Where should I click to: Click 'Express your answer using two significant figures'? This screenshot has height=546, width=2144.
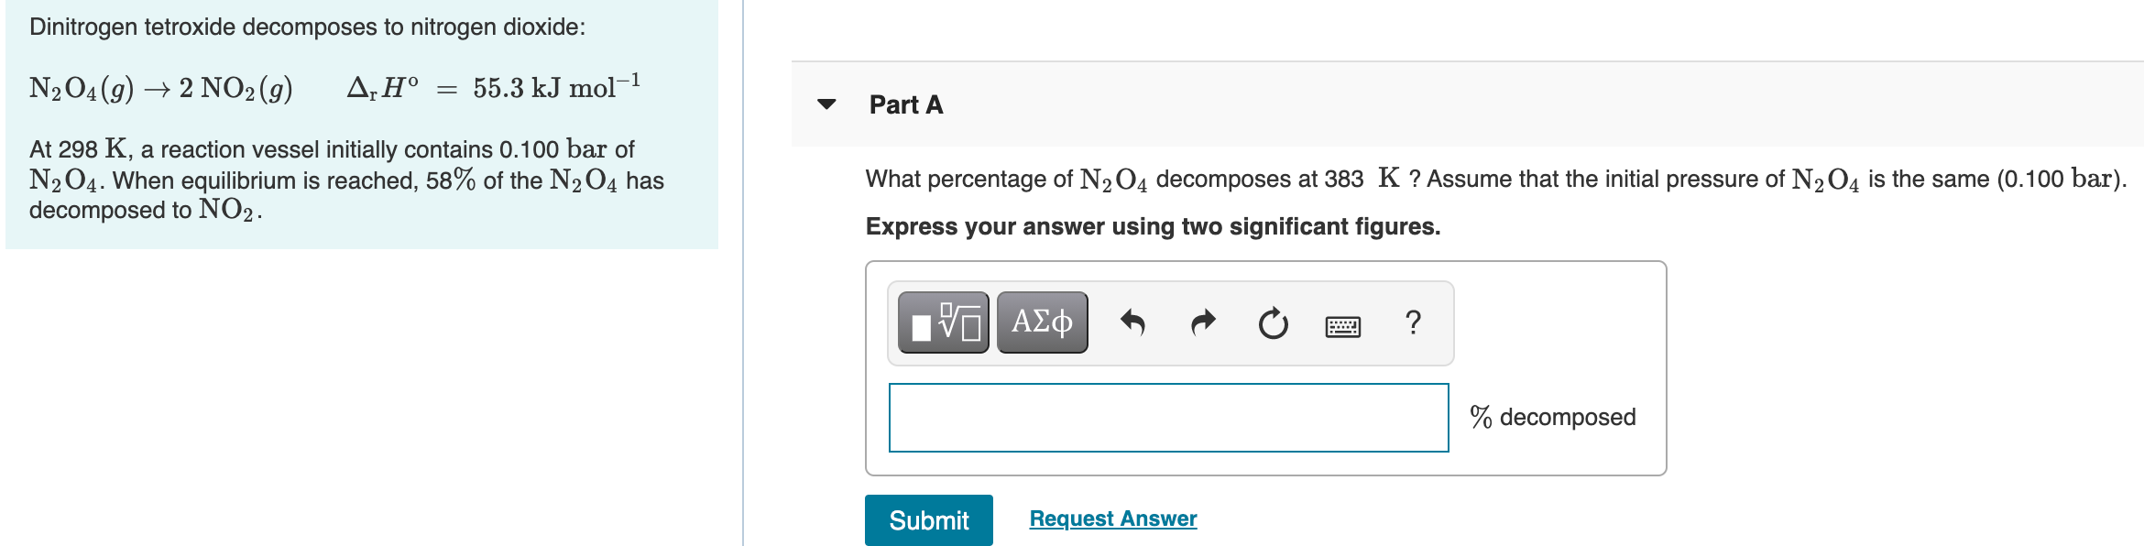(x=1153, y=226)
